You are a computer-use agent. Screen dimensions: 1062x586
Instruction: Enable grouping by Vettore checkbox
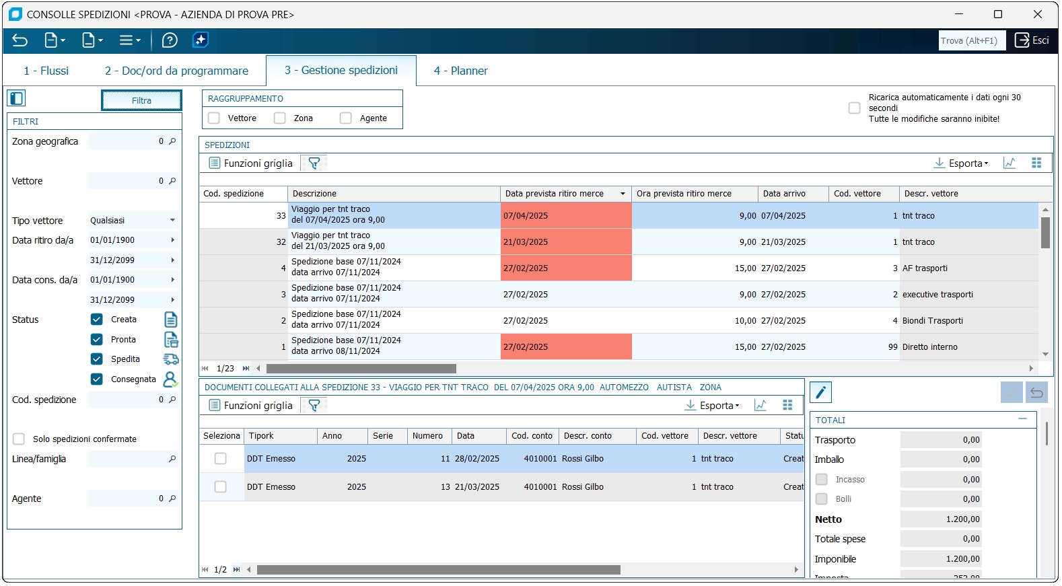(215, 118)
